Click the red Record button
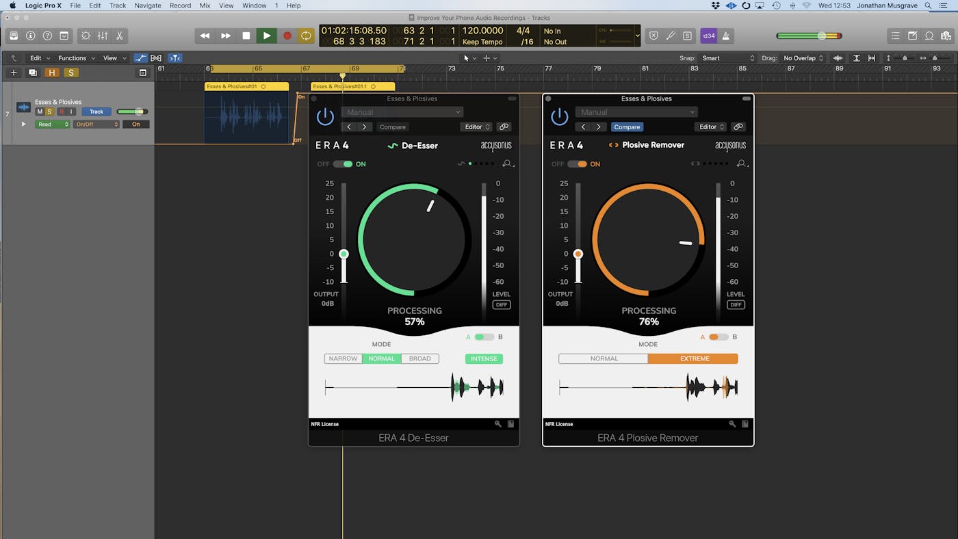Screen dimensions: 958x539 coord(287,36)
